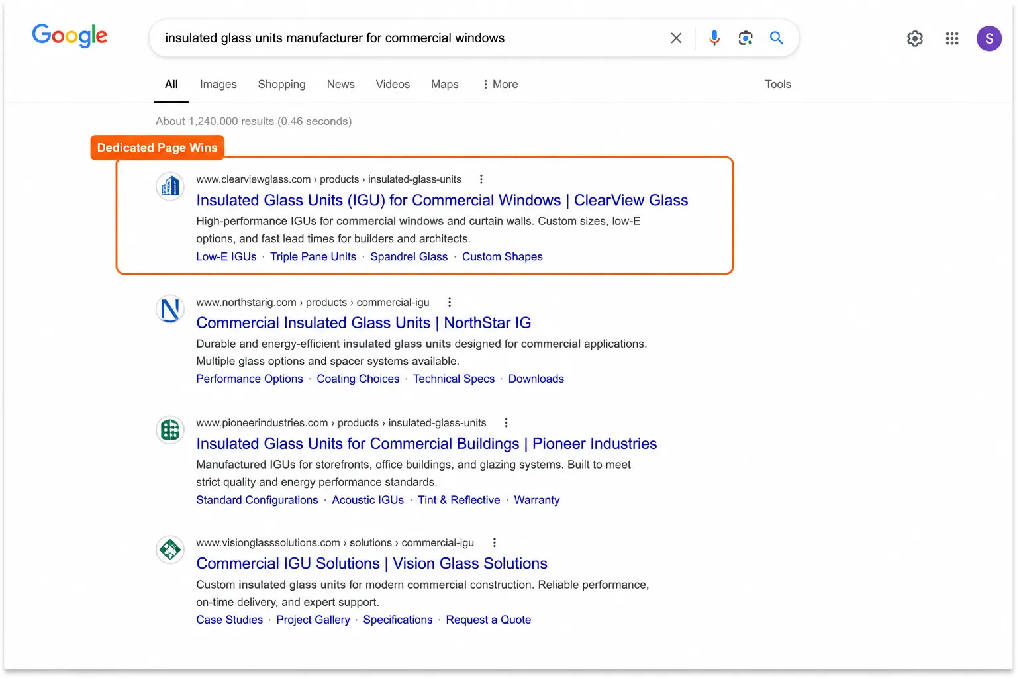Open the Project Gallery sitelink
This screenshot has width=1017, height=678.
(x=313, y=620)
